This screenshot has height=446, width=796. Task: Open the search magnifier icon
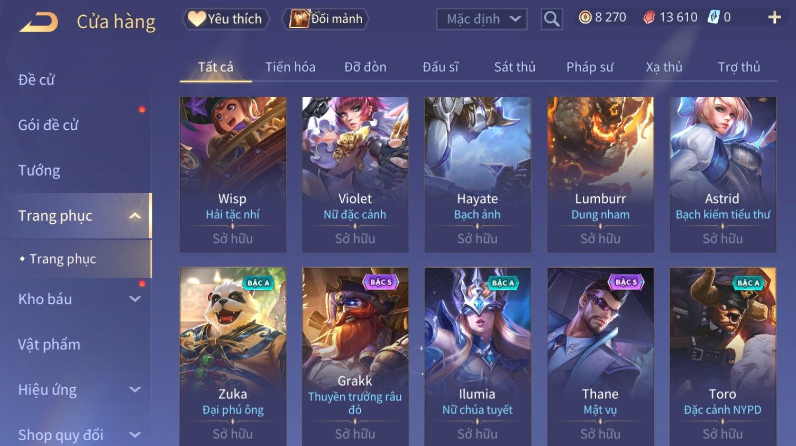coord(552,19)
